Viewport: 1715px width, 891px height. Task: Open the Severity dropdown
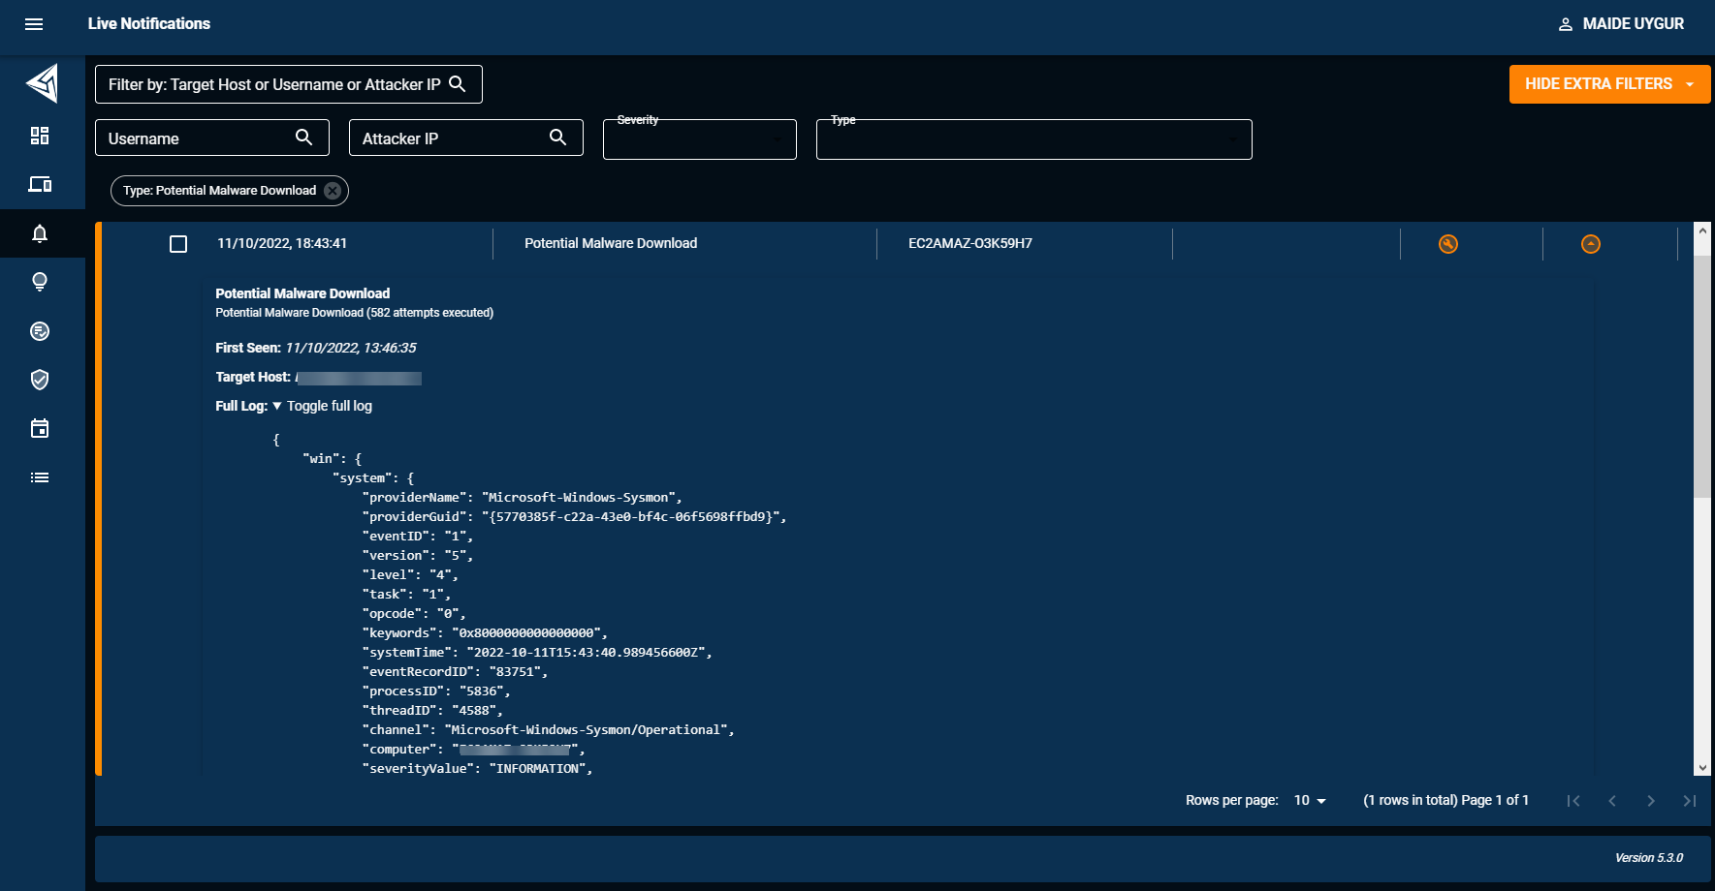pyautogui.click(x=700, y=139)
